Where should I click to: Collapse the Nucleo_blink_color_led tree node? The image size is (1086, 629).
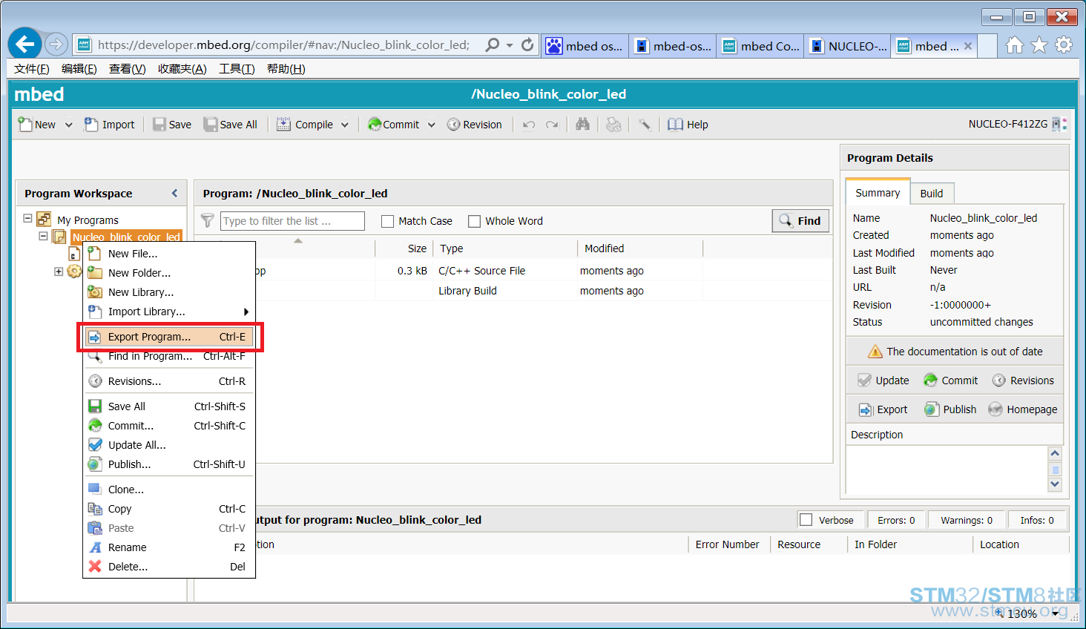tap(43, 236)
